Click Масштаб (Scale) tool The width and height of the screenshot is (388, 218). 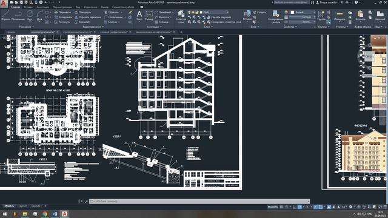[x=82, y=22]
